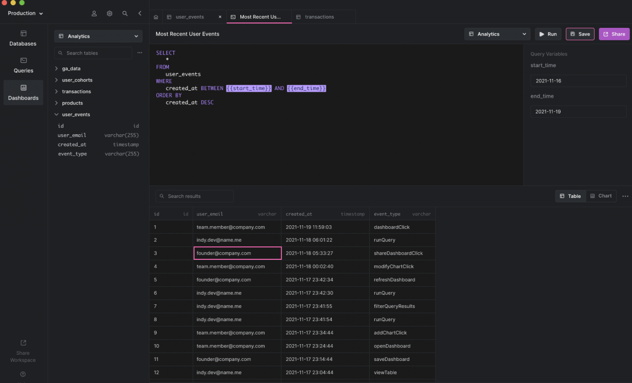
Task: Open the three-dot menu beside Chart
Action: [x=625, y=196]
